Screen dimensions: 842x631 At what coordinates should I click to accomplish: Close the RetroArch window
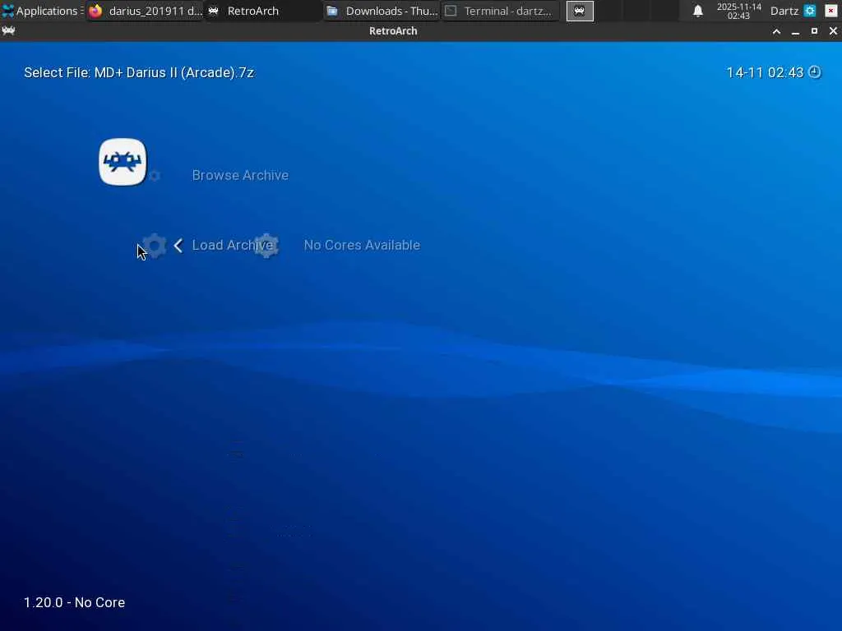pyautogui.click(x=833, y=31)
